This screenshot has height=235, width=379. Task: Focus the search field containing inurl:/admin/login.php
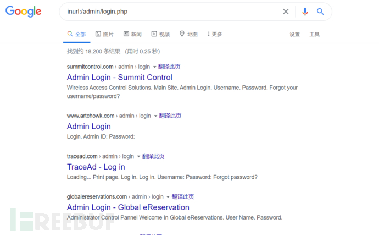click(x=173, y=12)
